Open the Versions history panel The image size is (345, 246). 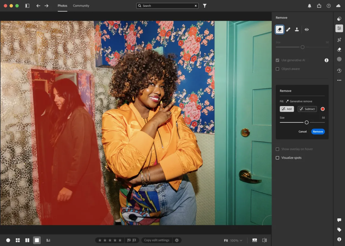tap(339, 70)
